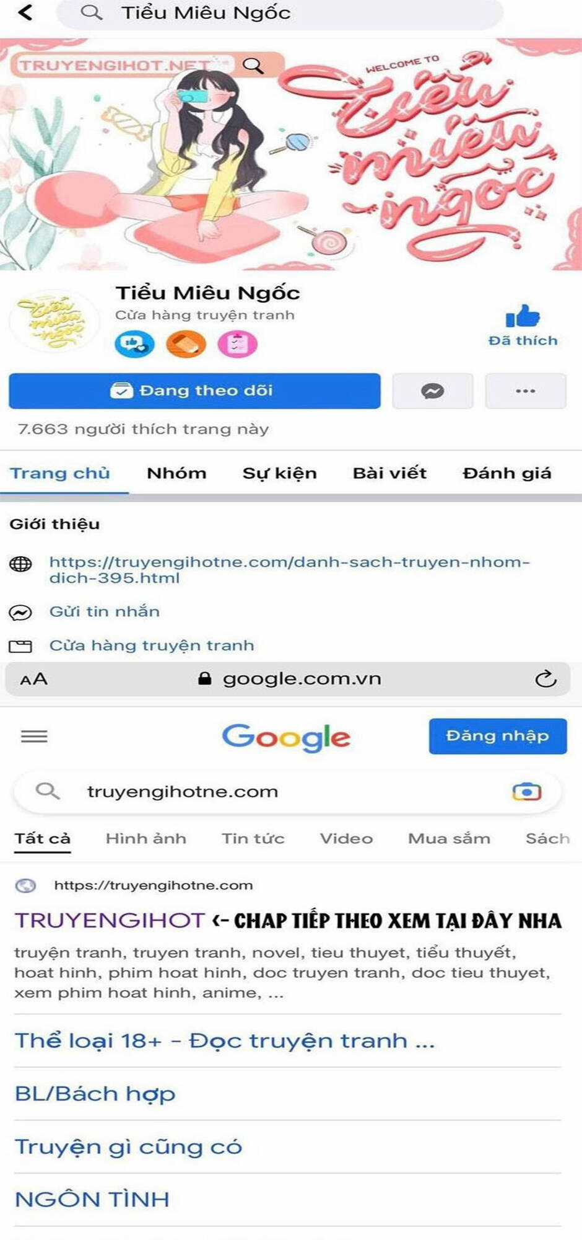
Task: Click the orange badge icon under page name
Action: pyautogui.click(x=186, y=343)
